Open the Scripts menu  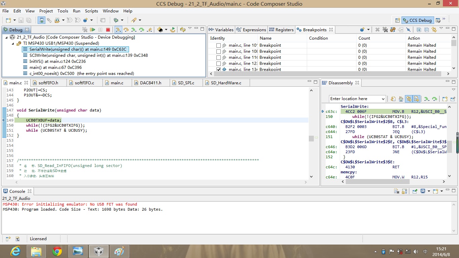click(91, 11)
